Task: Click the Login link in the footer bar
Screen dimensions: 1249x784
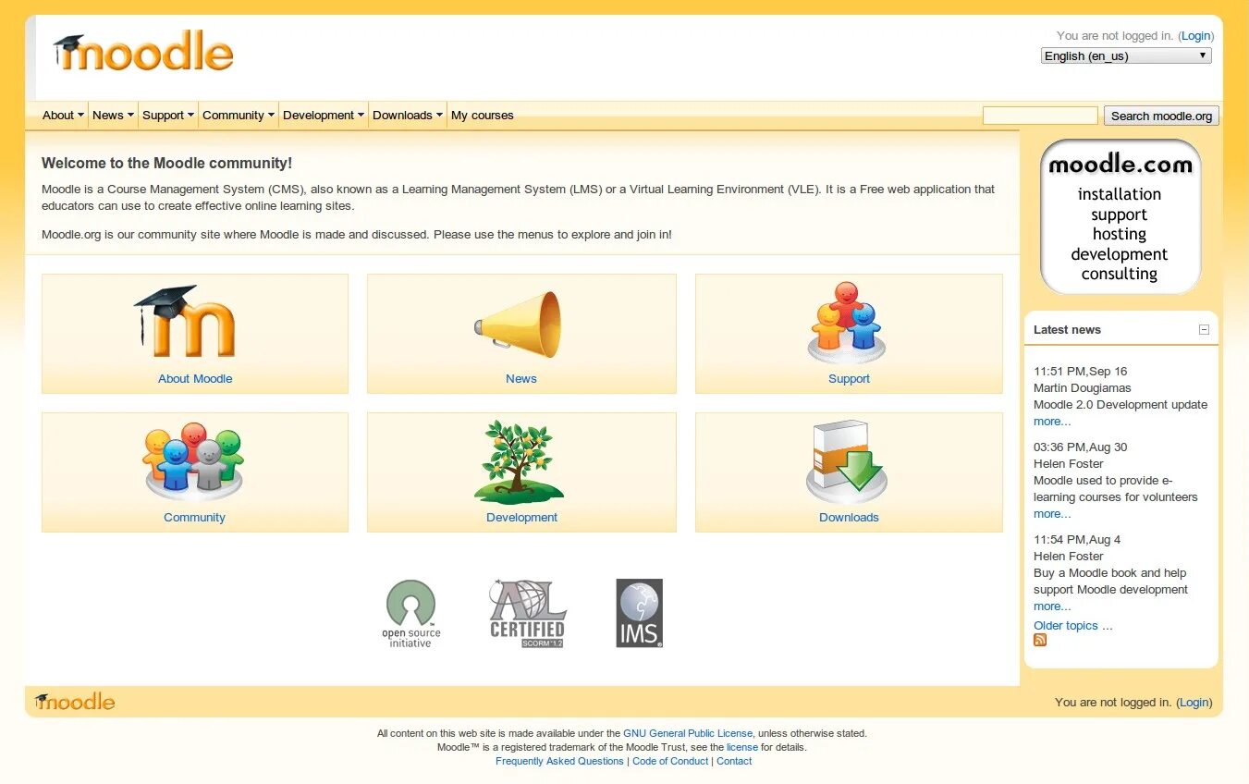Action: [1194, 702]
